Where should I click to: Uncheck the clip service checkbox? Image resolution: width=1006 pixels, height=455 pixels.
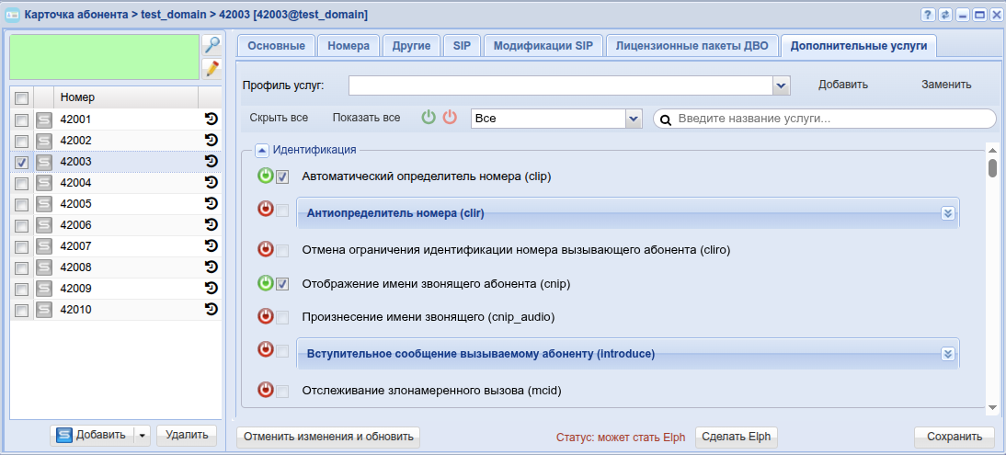283,176
